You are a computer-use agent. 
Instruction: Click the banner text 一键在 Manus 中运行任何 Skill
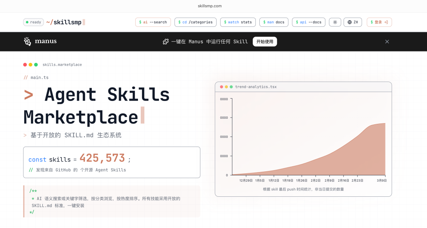point(210,42)
